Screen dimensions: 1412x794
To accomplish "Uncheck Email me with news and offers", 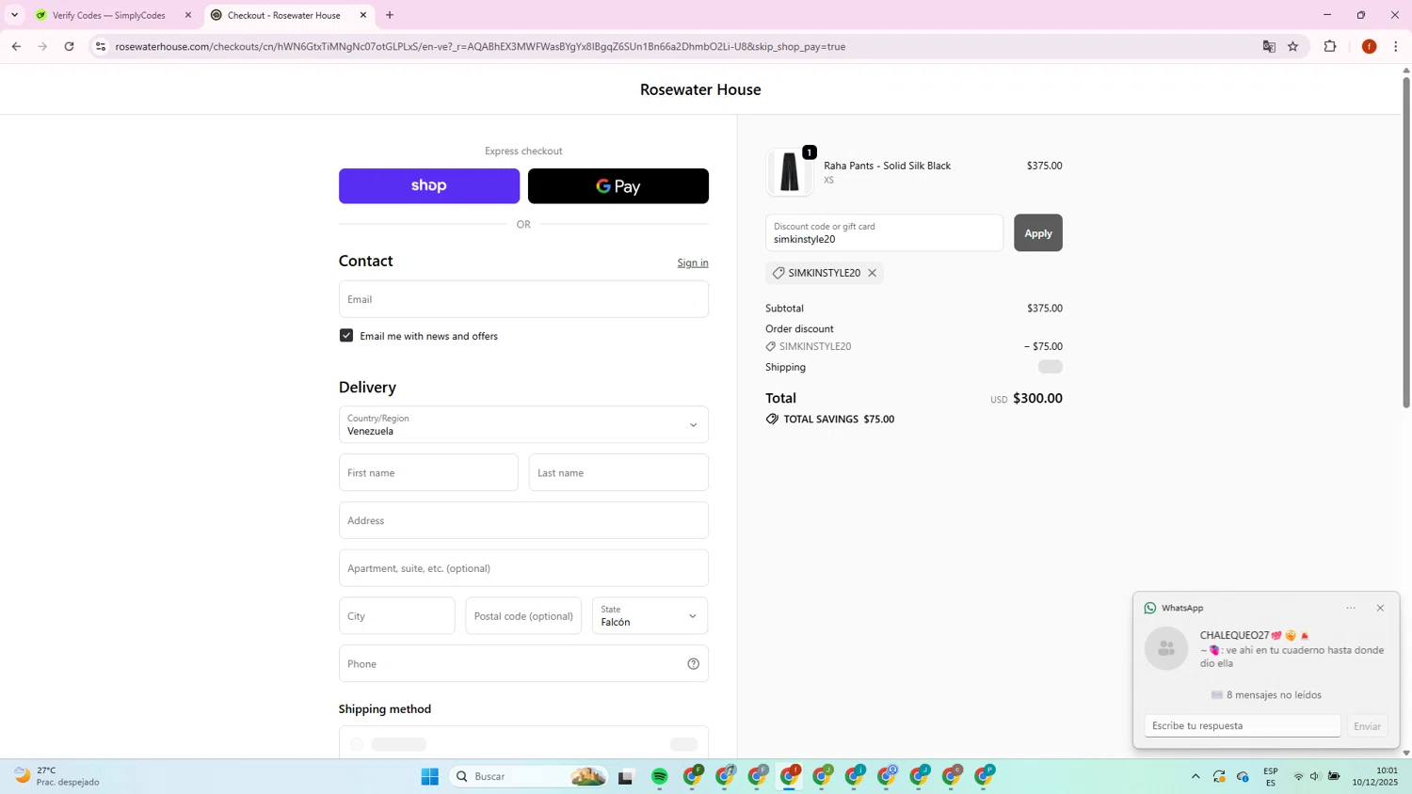I will pyautogui.click(x=346, y=336).
